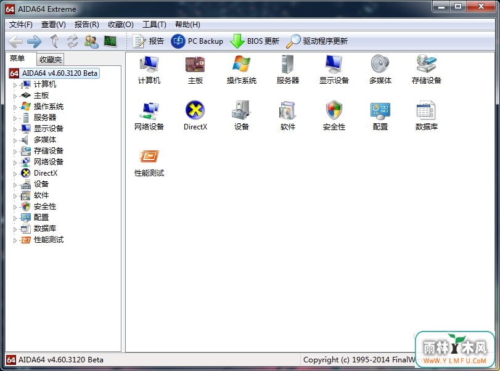Open the 计算机 icon in main pane

tap(149, 70)
